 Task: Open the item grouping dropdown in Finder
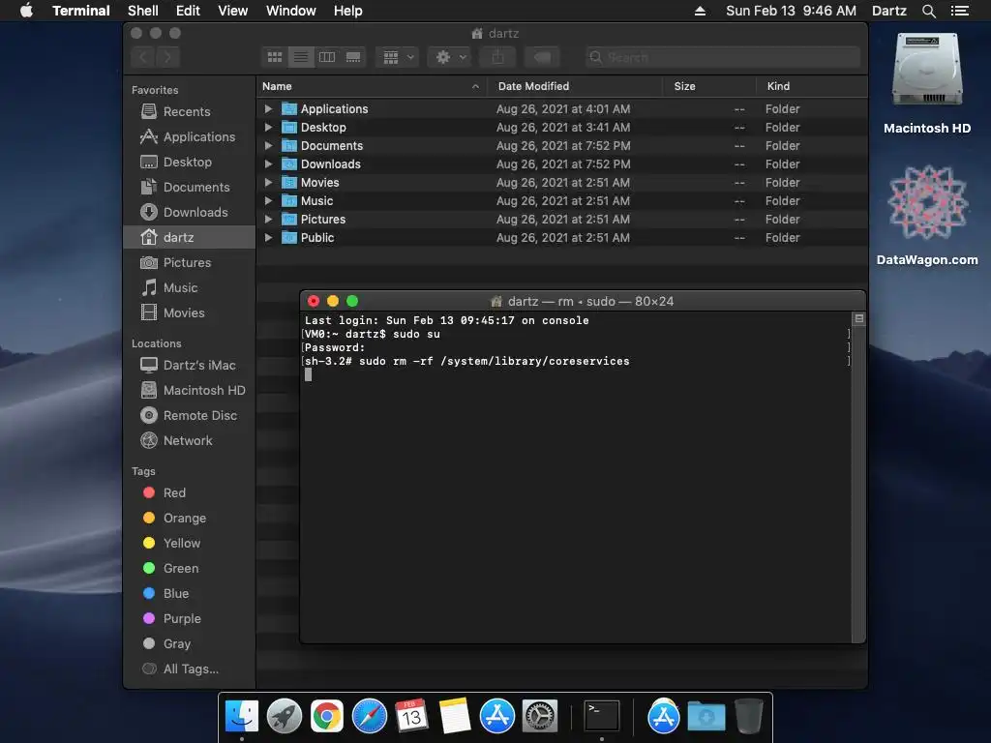pos(398,57)
